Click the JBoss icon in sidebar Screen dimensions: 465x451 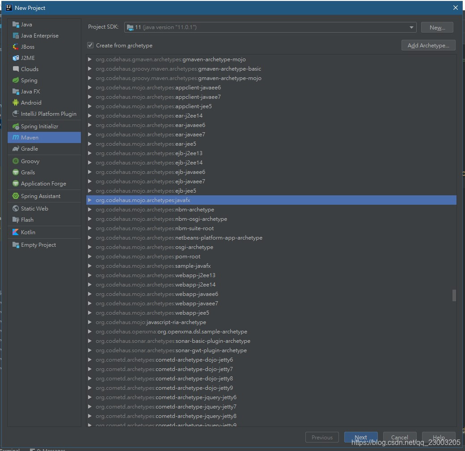tap(16, 47)
